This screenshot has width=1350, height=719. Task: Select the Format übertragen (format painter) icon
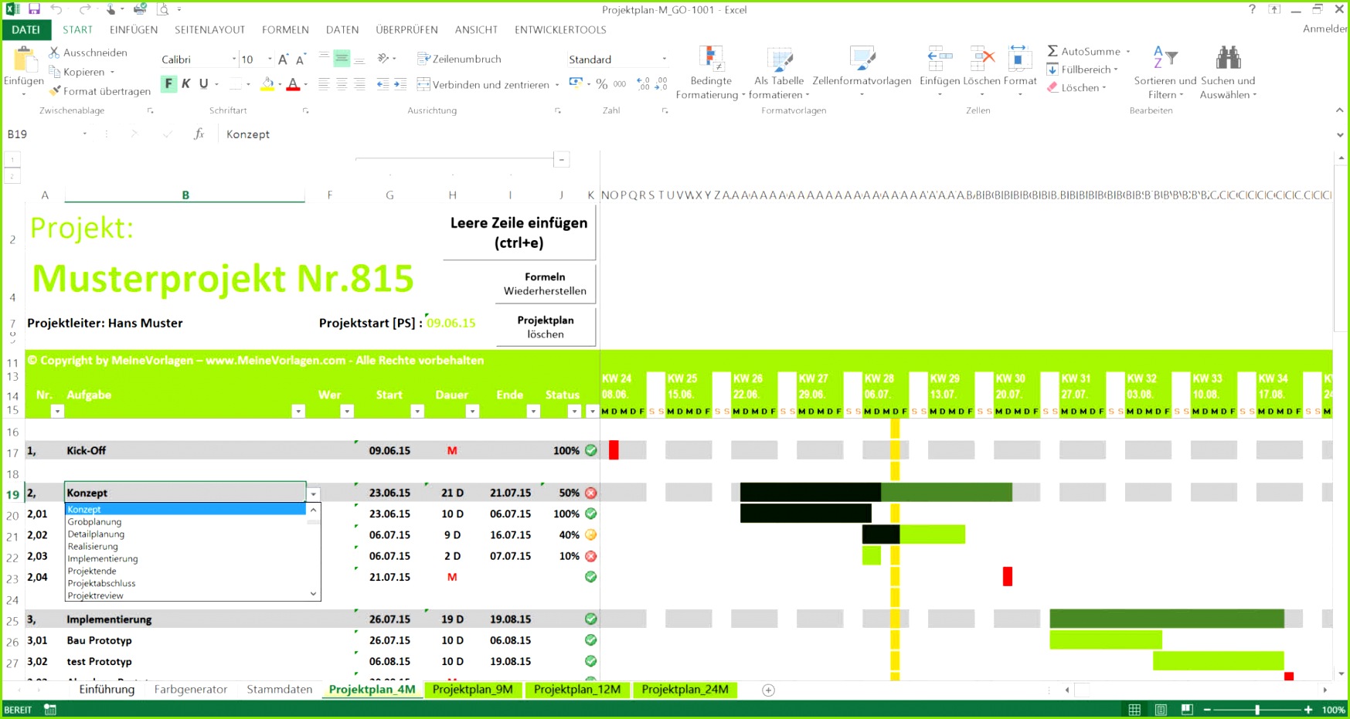(x=54, y=90)
